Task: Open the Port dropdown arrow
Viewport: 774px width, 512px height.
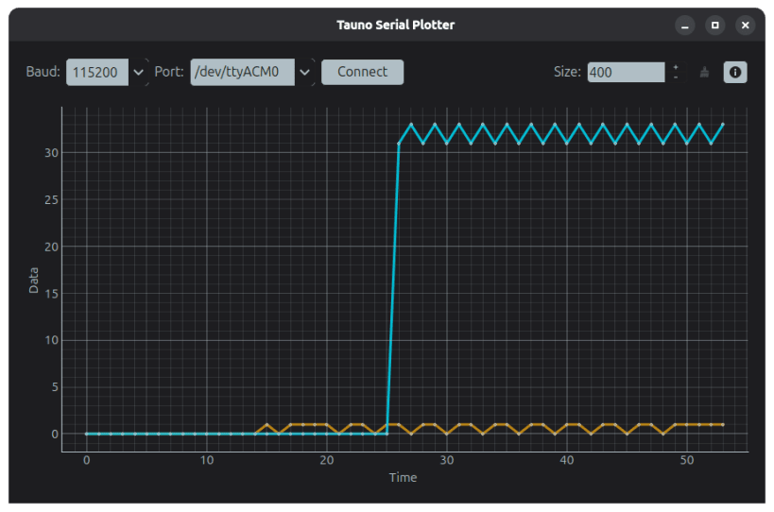Action: [x=304, y=72]
